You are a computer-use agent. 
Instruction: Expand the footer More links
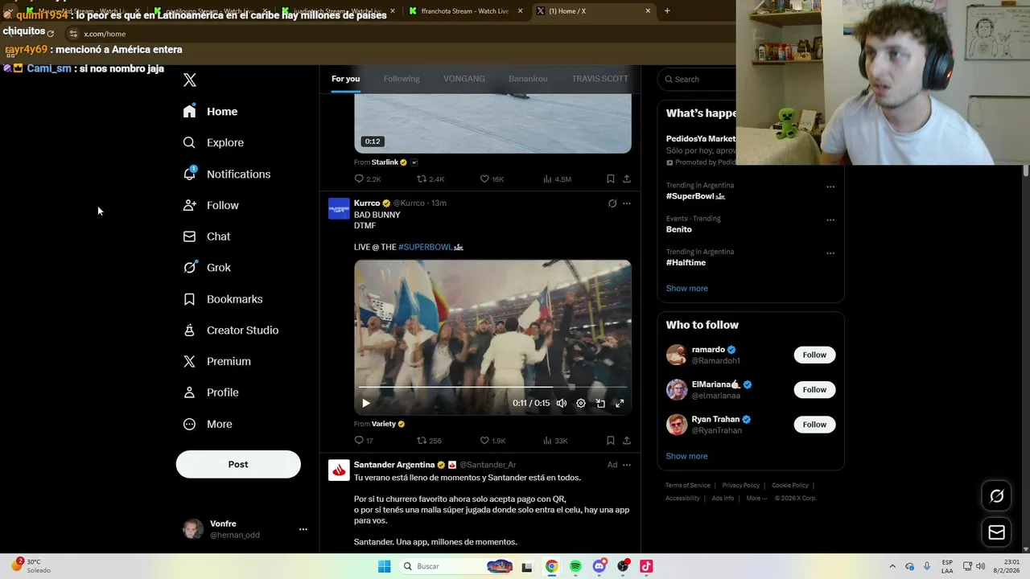pyautogui.click(x=756, y=498)
